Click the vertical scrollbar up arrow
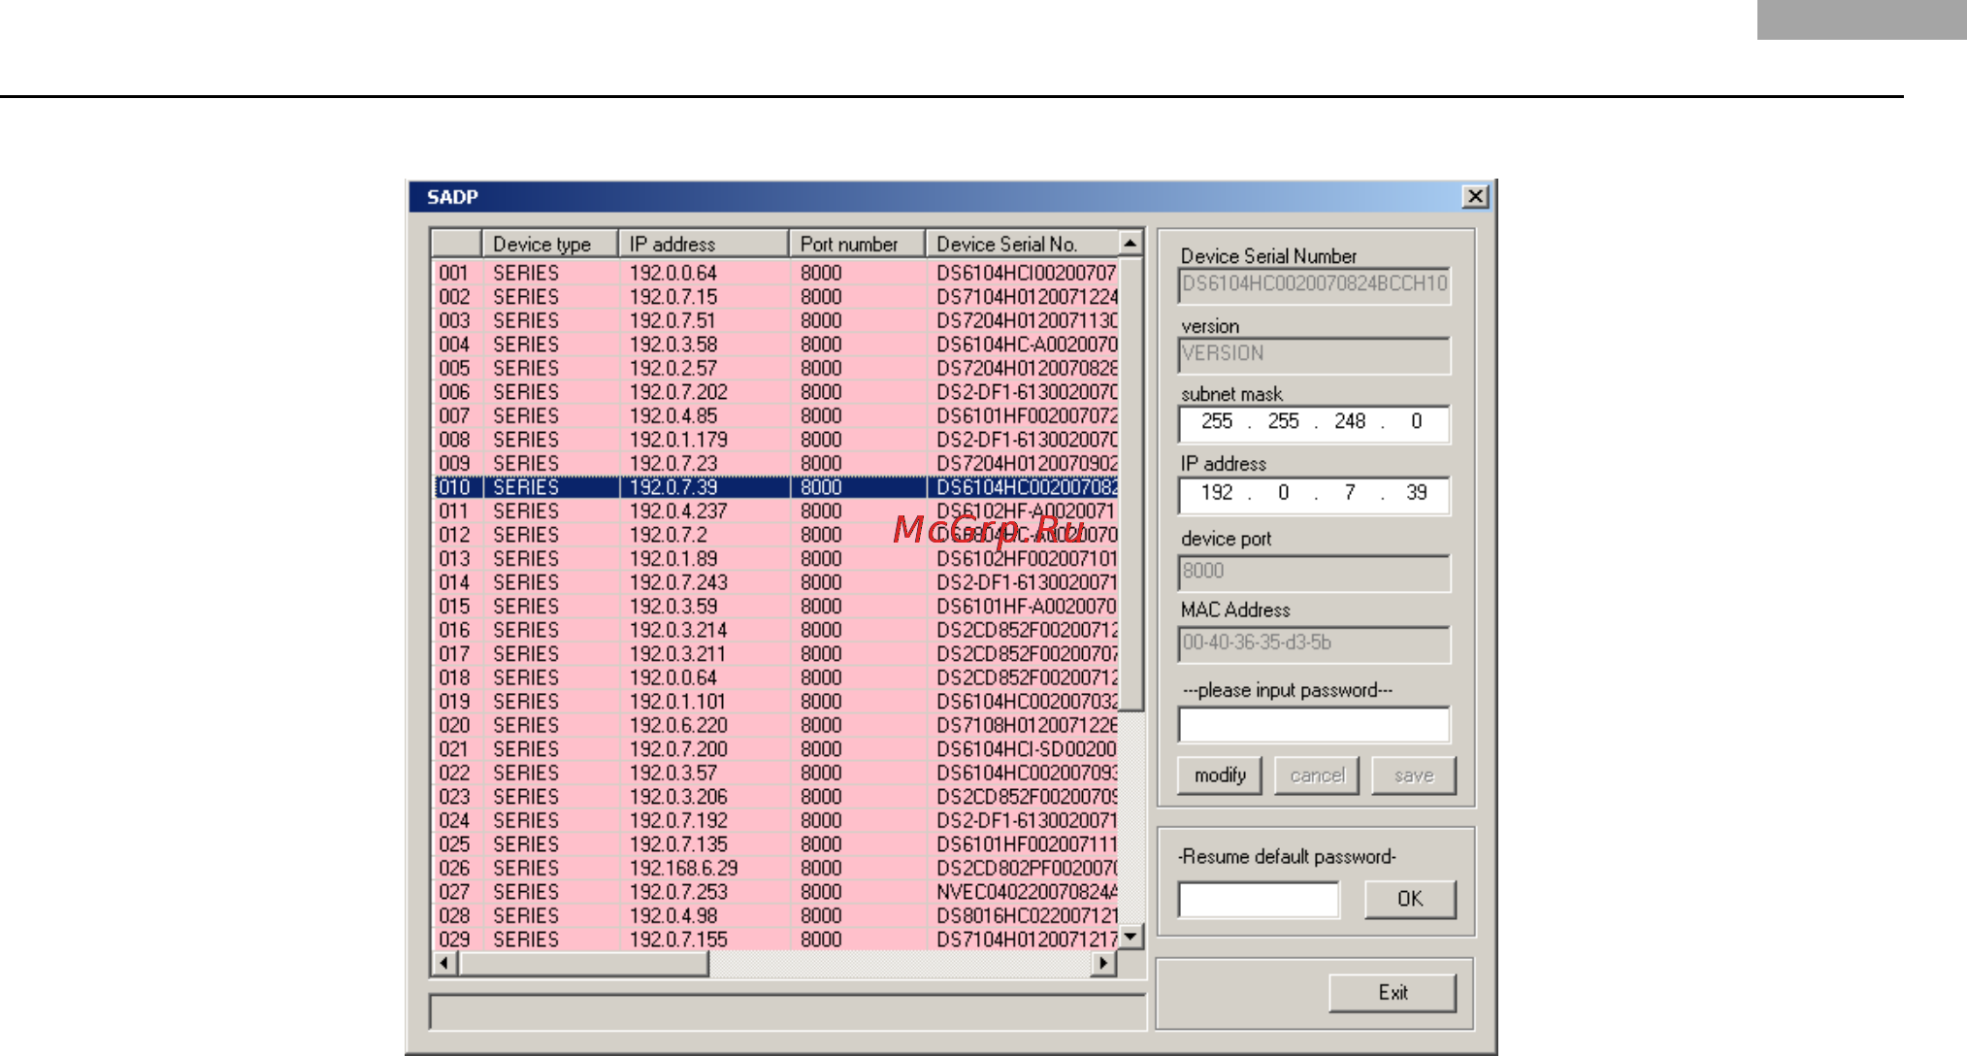The image size is (1967, 1056). [x=1131, y=243]
